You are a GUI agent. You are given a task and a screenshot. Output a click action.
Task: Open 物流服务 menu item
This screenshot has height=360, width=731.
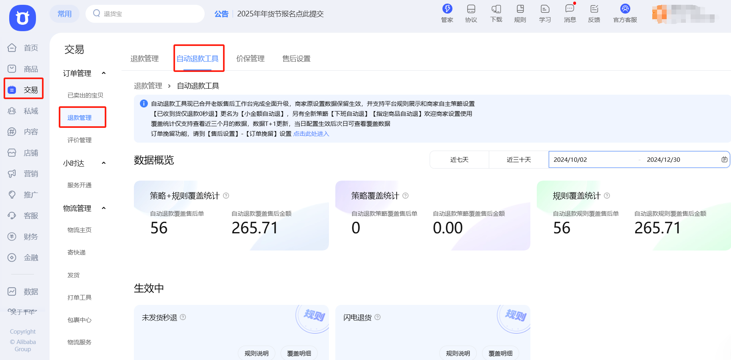coord(80,342)
